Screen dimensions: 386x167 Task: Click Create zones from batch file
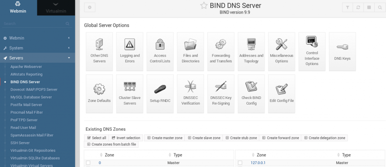click(x=111, y=144)
